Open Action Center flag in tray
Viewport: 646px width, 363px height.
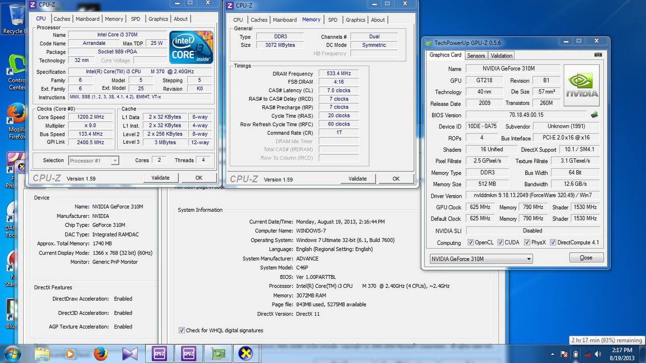pyautogui.click(x=564, y=354)
